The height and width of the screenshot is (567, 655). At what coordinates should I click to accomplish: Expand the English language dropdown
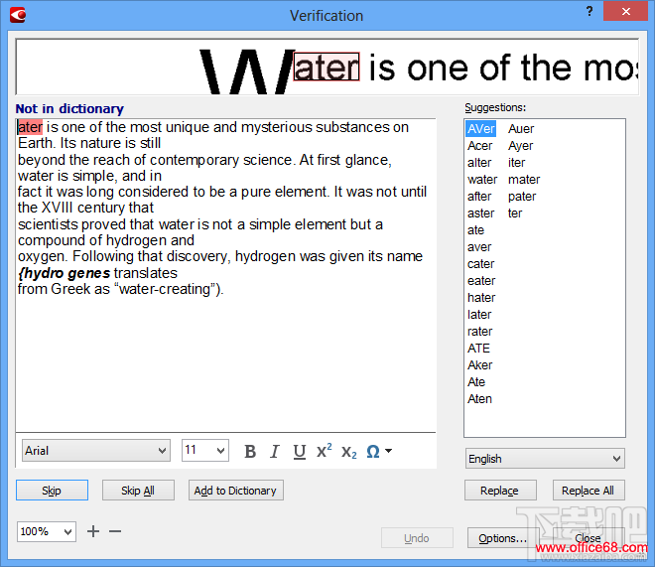click(545, 459)
